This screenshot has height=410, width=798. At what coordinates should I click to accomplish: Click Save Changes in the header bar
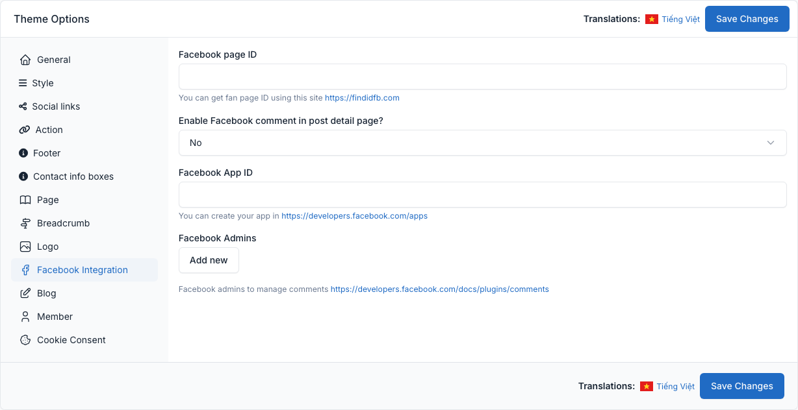[747, 19]
